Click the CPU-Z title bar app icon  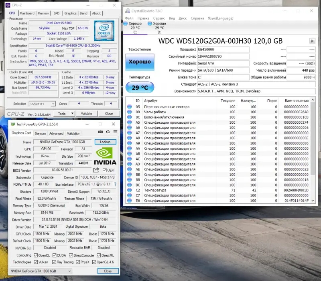8,5
